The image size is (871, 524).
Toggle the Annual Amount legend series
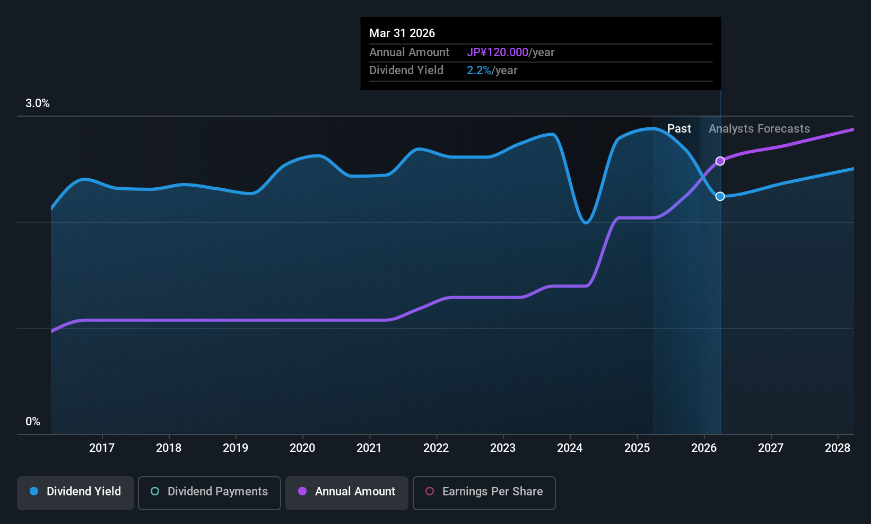pyautogui.click(x=347, y=492)
